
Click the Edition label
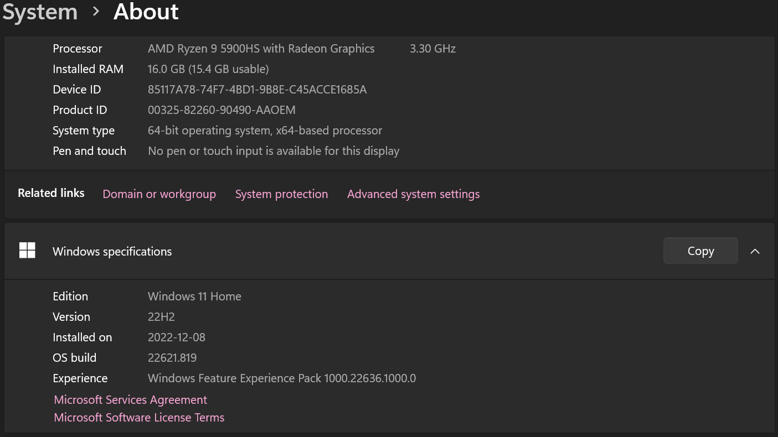pyautogui.click(x=70, y=296)
